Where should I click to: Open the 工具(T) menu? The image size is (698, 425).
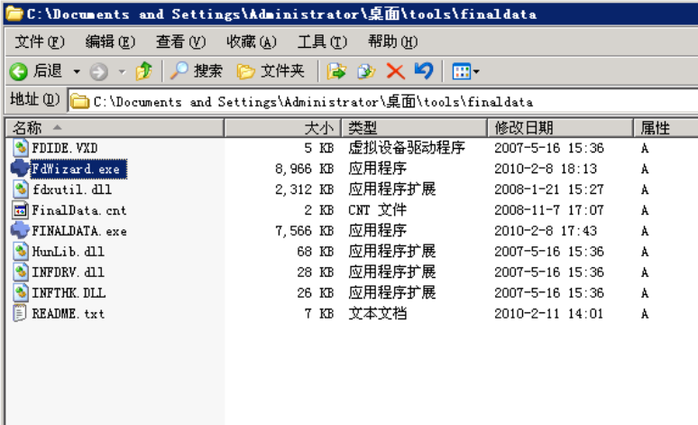pyautogui.click(x=322, y=42)
